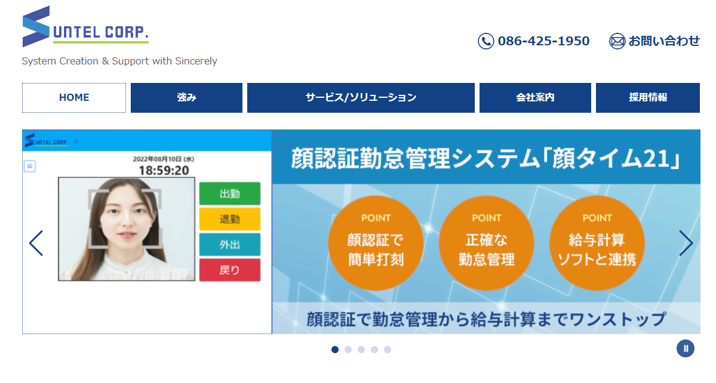
Task: Click the teal 外出 button in banner
Action: click(x=230, y=245)
